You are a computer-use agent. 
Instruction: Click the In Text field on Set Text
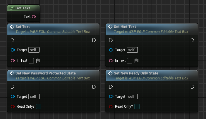pyautogui.click(x=31, y=61)
